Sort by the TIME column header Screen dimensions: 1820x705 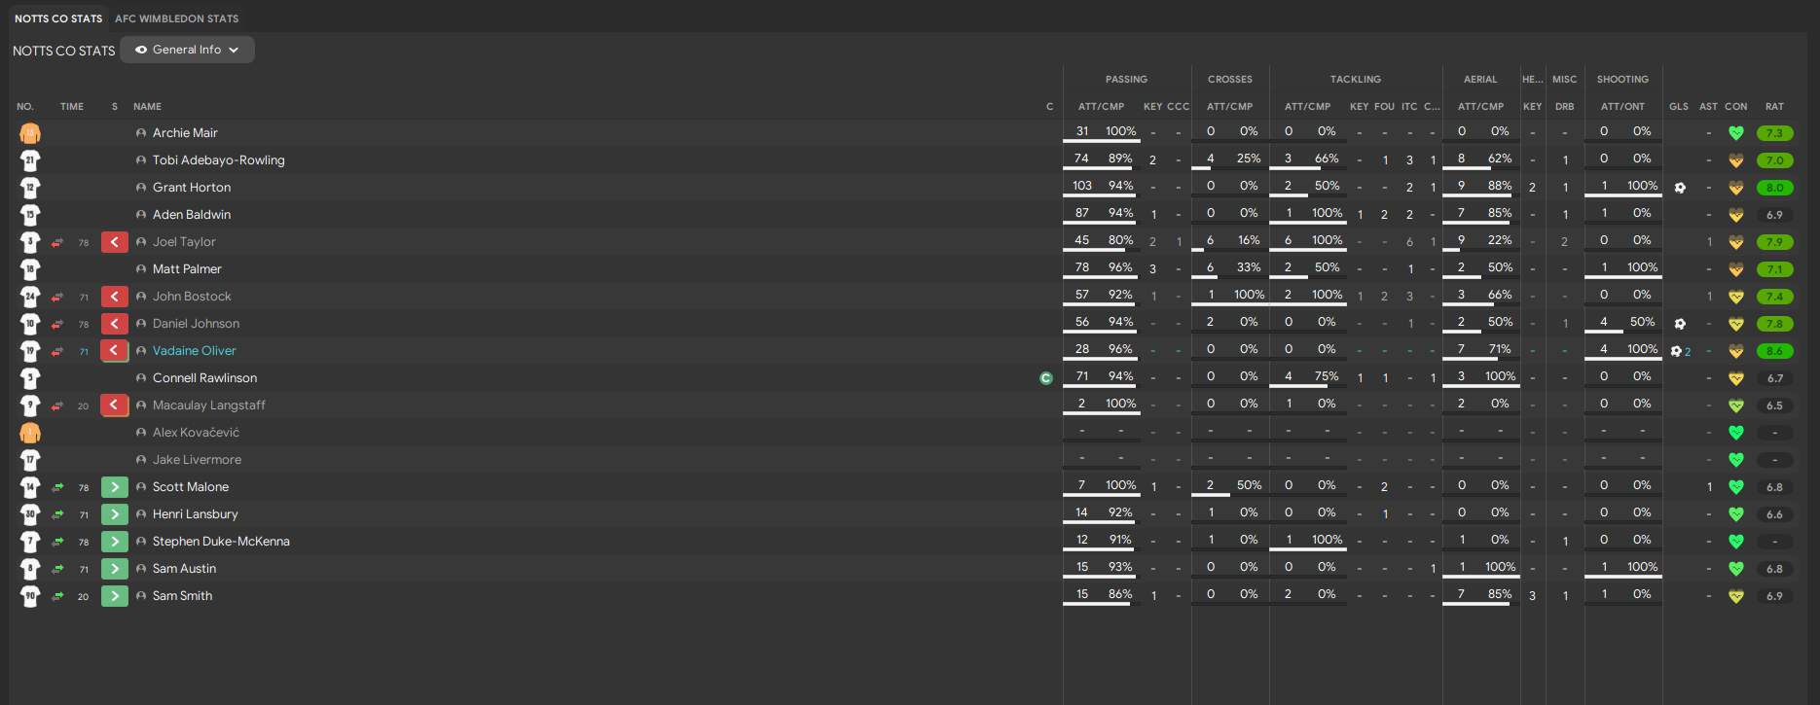[x=72, y=107]
